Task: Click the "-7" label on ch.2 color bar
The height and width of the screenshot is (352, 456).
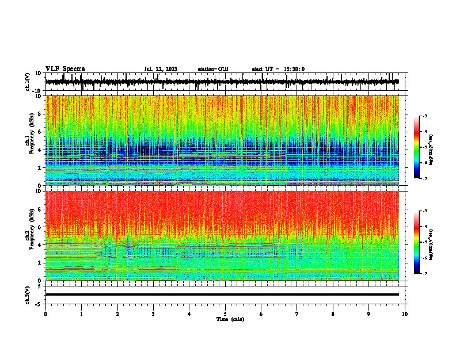Action: (x=424, y=274)
